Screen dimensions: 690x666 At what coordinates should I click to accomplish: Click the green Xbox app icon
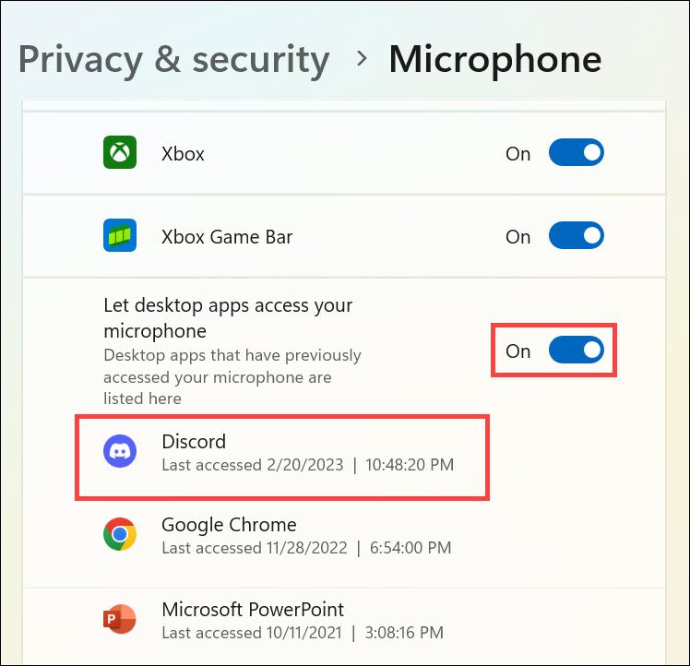click(x=120, y=152)
